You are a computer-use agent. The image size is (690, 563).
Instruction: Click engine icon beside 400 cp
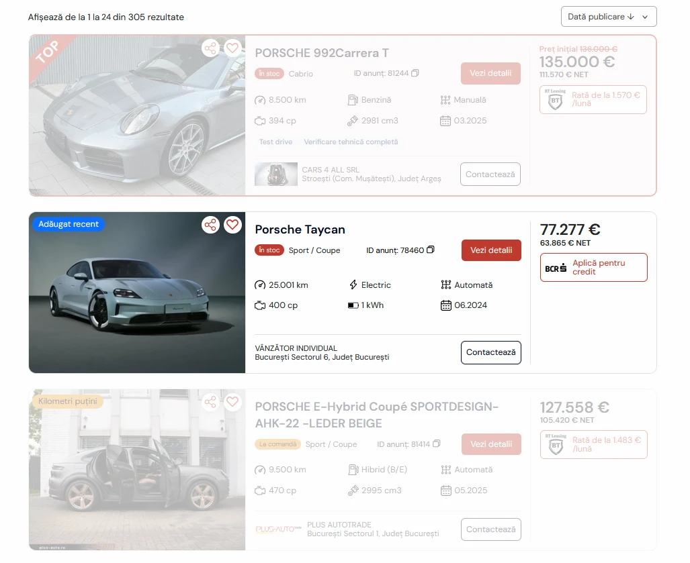(260, 305)
